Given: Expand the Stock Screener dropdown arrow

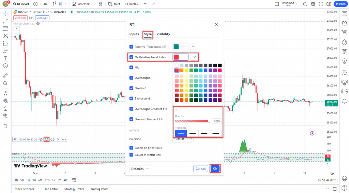Looking at the screenshot, I should (37, 189).
